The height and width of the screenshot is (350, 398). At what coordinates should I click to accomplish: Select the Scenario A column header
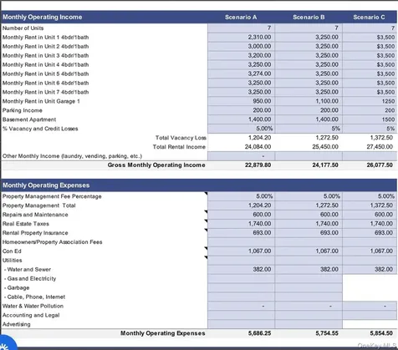click(241, 18)
